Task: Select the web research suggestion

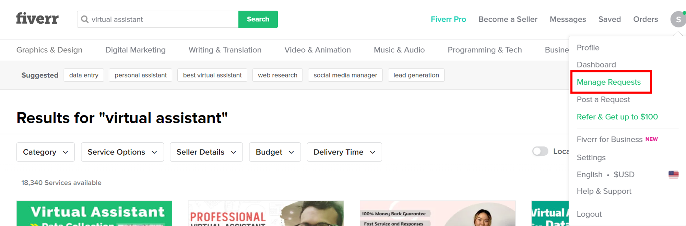Action: click(x=277, y=75)
